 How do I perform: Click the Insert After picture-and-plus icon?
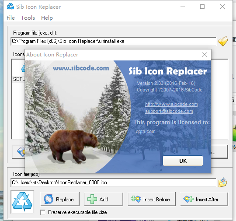point(188,199)
